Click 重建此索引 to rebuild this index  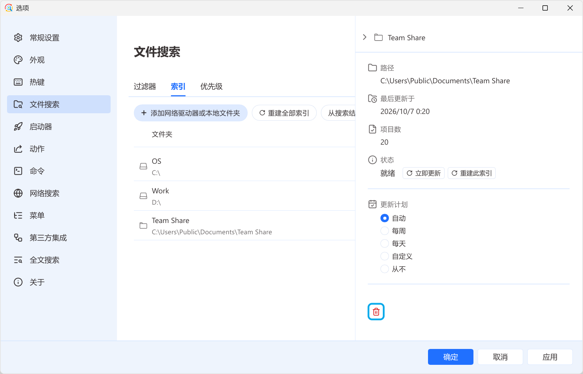tap(472, 173)
